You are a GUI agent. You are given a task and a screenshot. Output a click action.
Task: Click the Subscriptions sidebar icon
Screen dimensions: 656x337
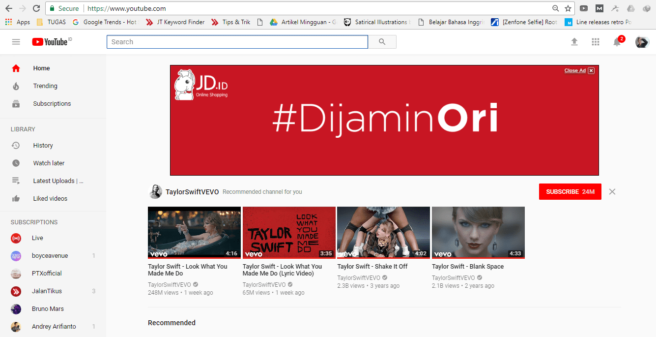tap(16, 104)
